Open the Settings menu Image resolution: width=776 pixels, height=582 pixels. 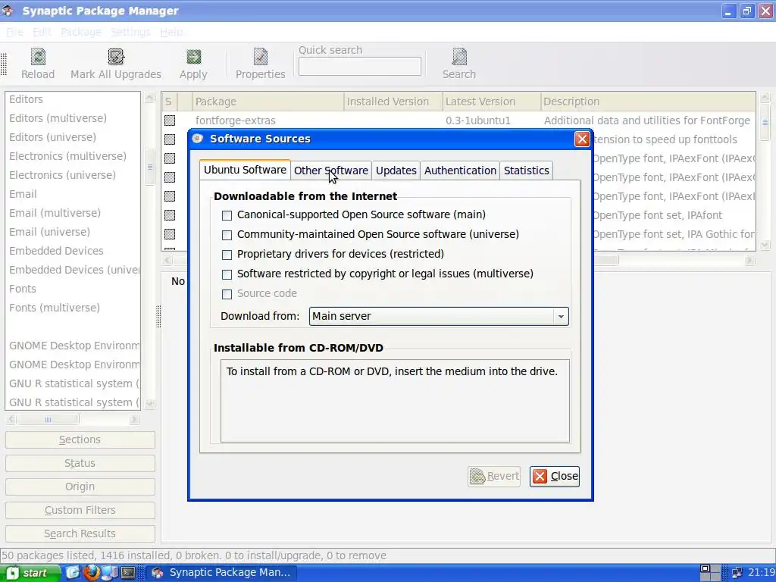(130, 32)
